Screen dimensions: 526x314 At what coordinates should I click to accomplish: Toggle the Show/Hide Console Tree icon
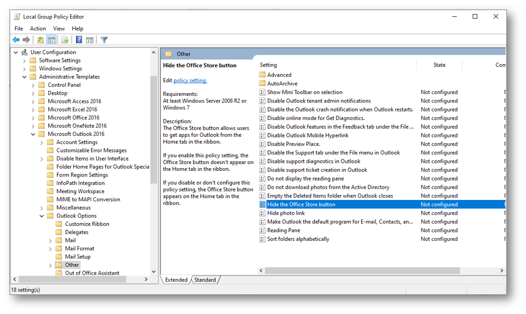point(51,40)
